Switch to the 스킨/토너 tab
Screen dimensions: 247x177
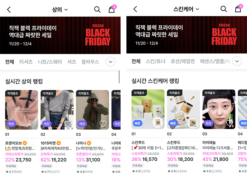155,61
